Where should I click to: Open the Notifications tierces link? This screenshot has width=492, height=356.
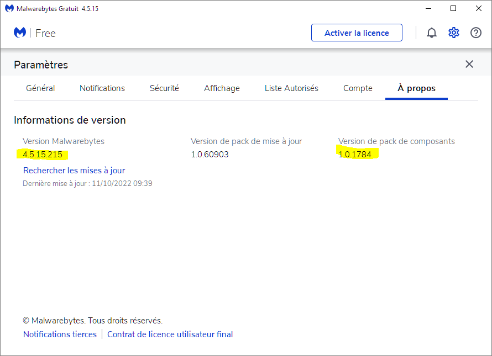click(x=60, y=334)
